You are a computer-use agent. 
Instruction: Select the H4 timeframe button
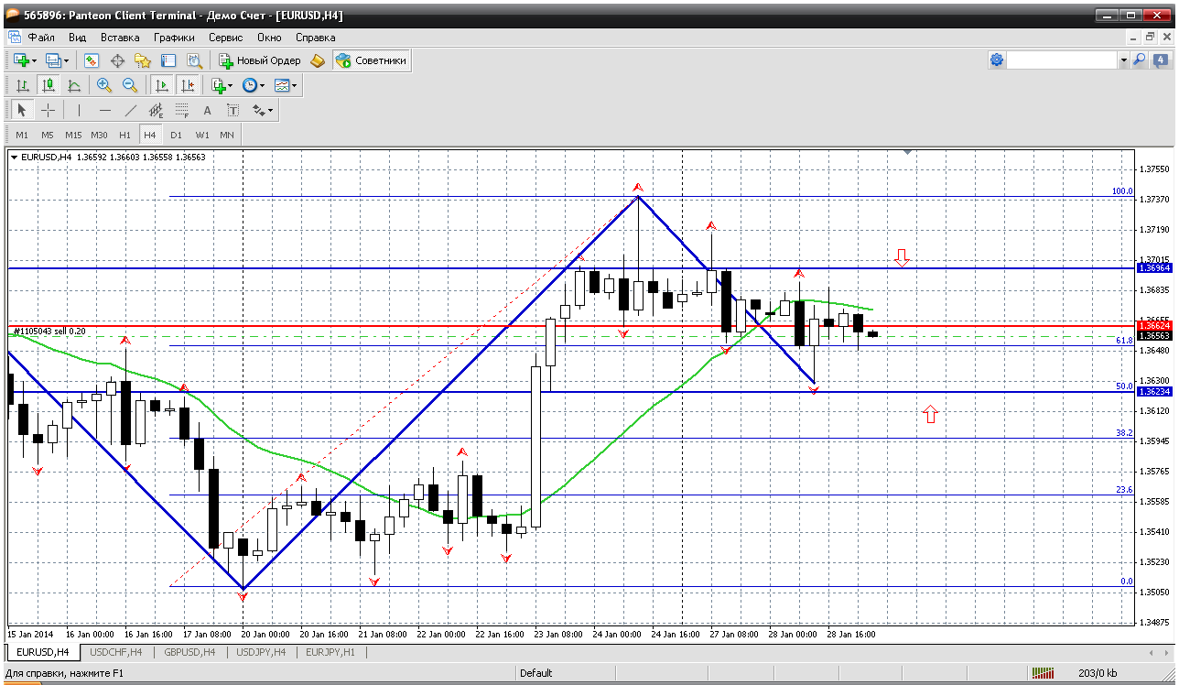click(150, 135)
